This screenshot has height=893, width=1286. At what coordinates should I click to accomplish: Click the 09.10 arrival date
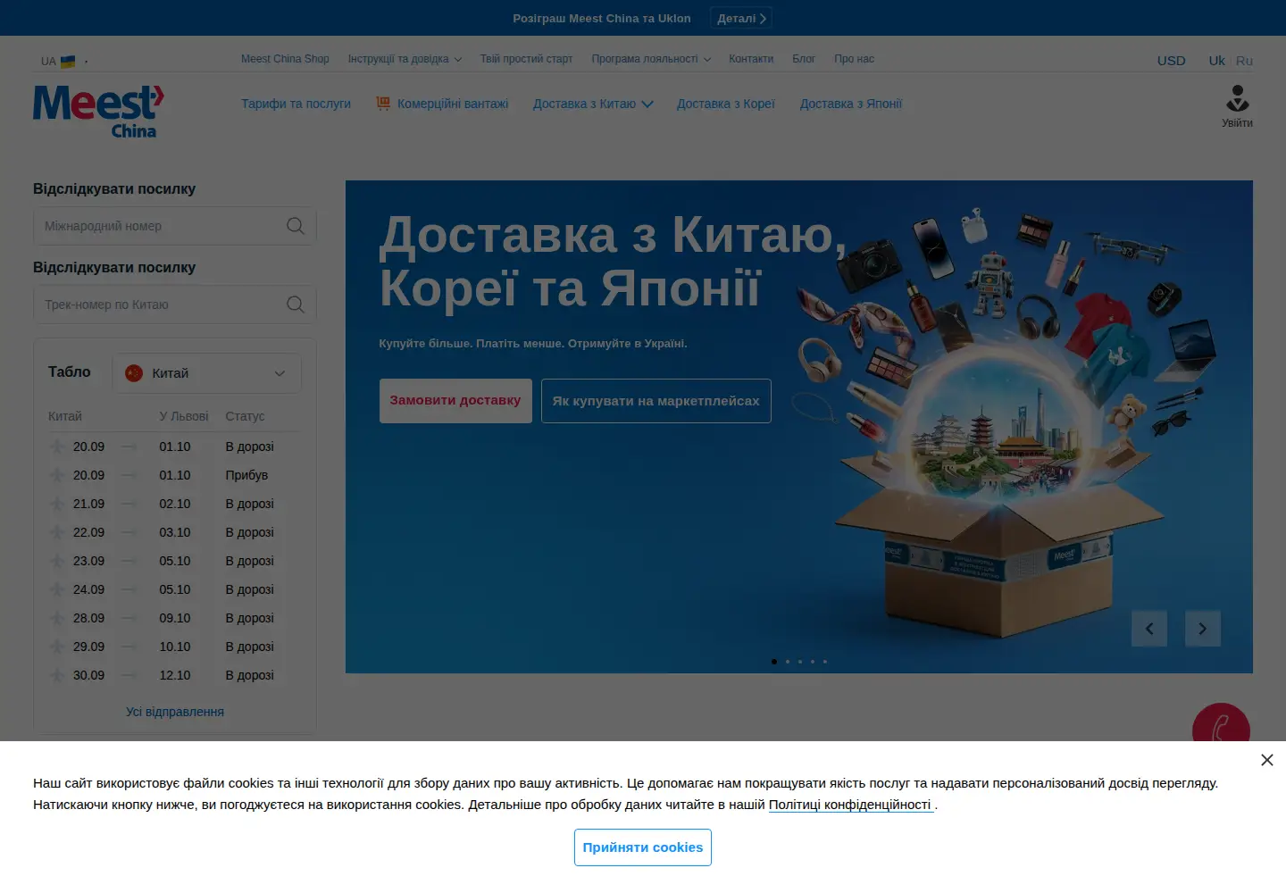[x=175, y=618]
